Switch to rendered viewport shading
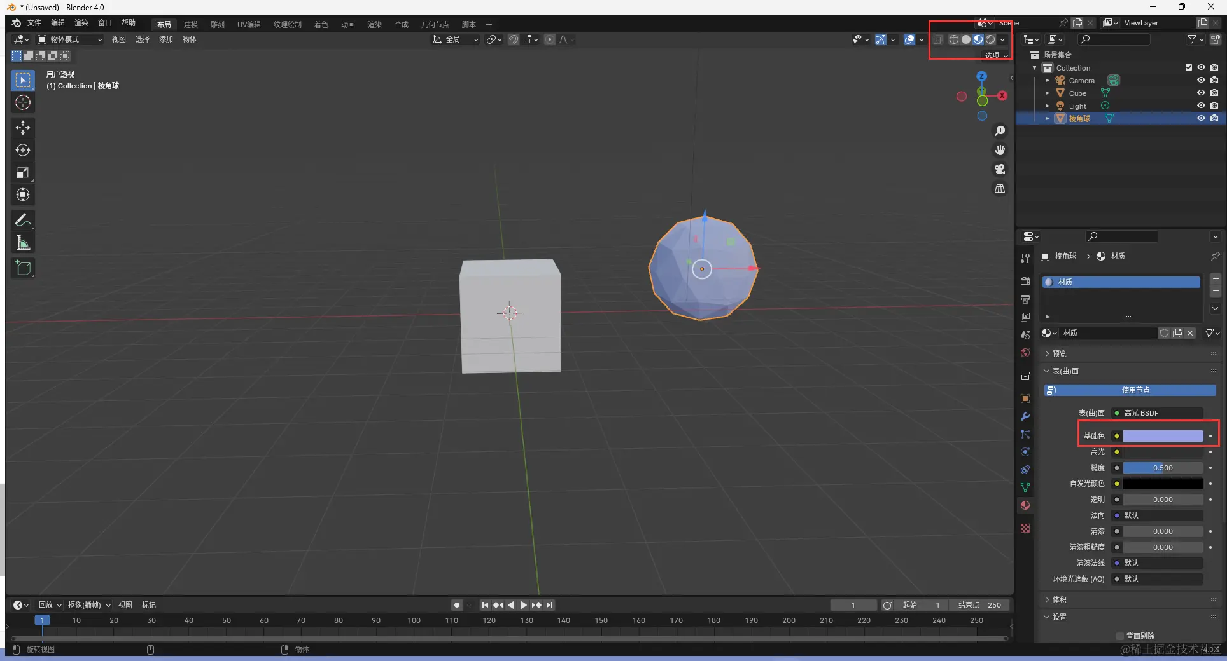This screenshot has width=1227, height=661. 990,39
